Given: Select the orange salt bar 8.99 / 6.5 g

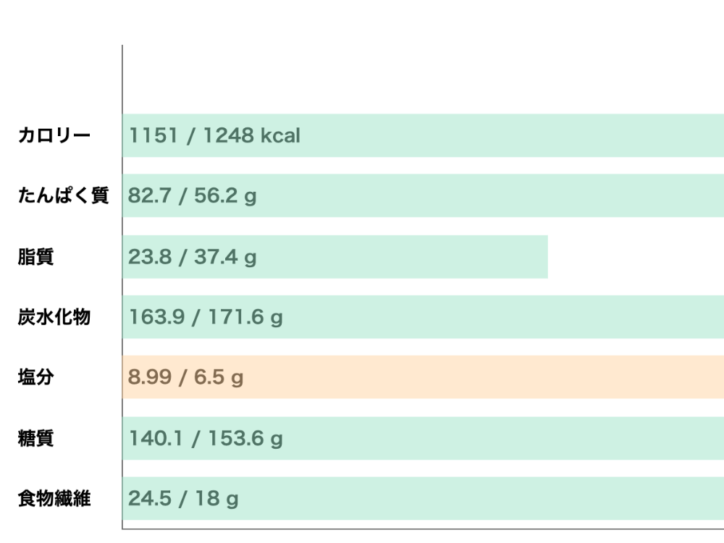Looking at the screenshot, I should (423, 376).
